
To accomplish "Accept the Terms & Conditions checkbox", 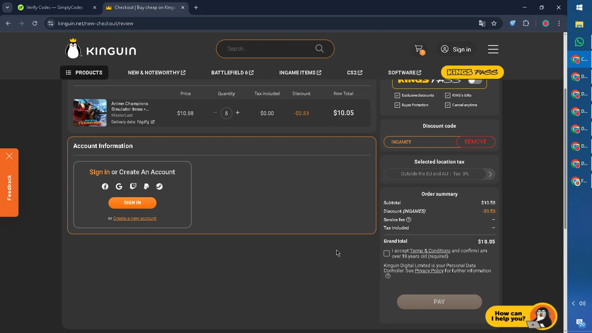I will 387,253.
